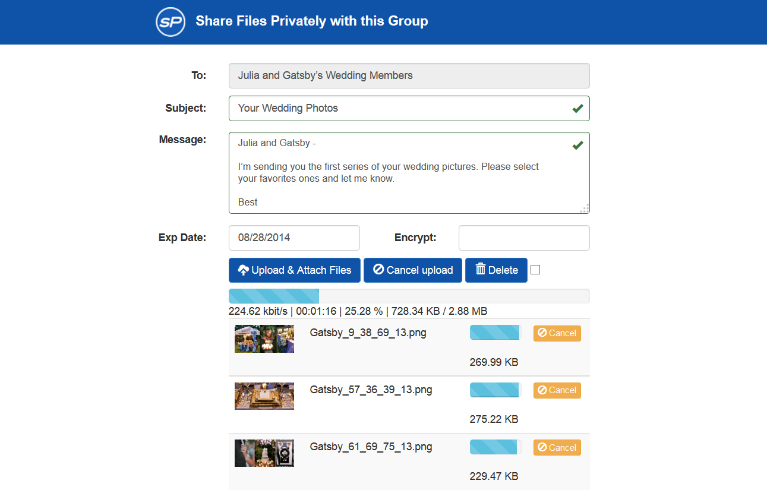Click the Subject text field

[398, 108]
